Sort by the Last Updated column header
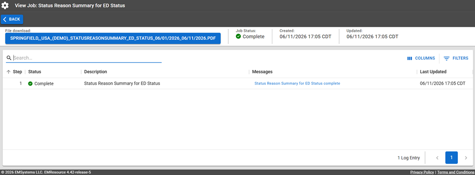475x175 pixels. click(x=433, y=72)
